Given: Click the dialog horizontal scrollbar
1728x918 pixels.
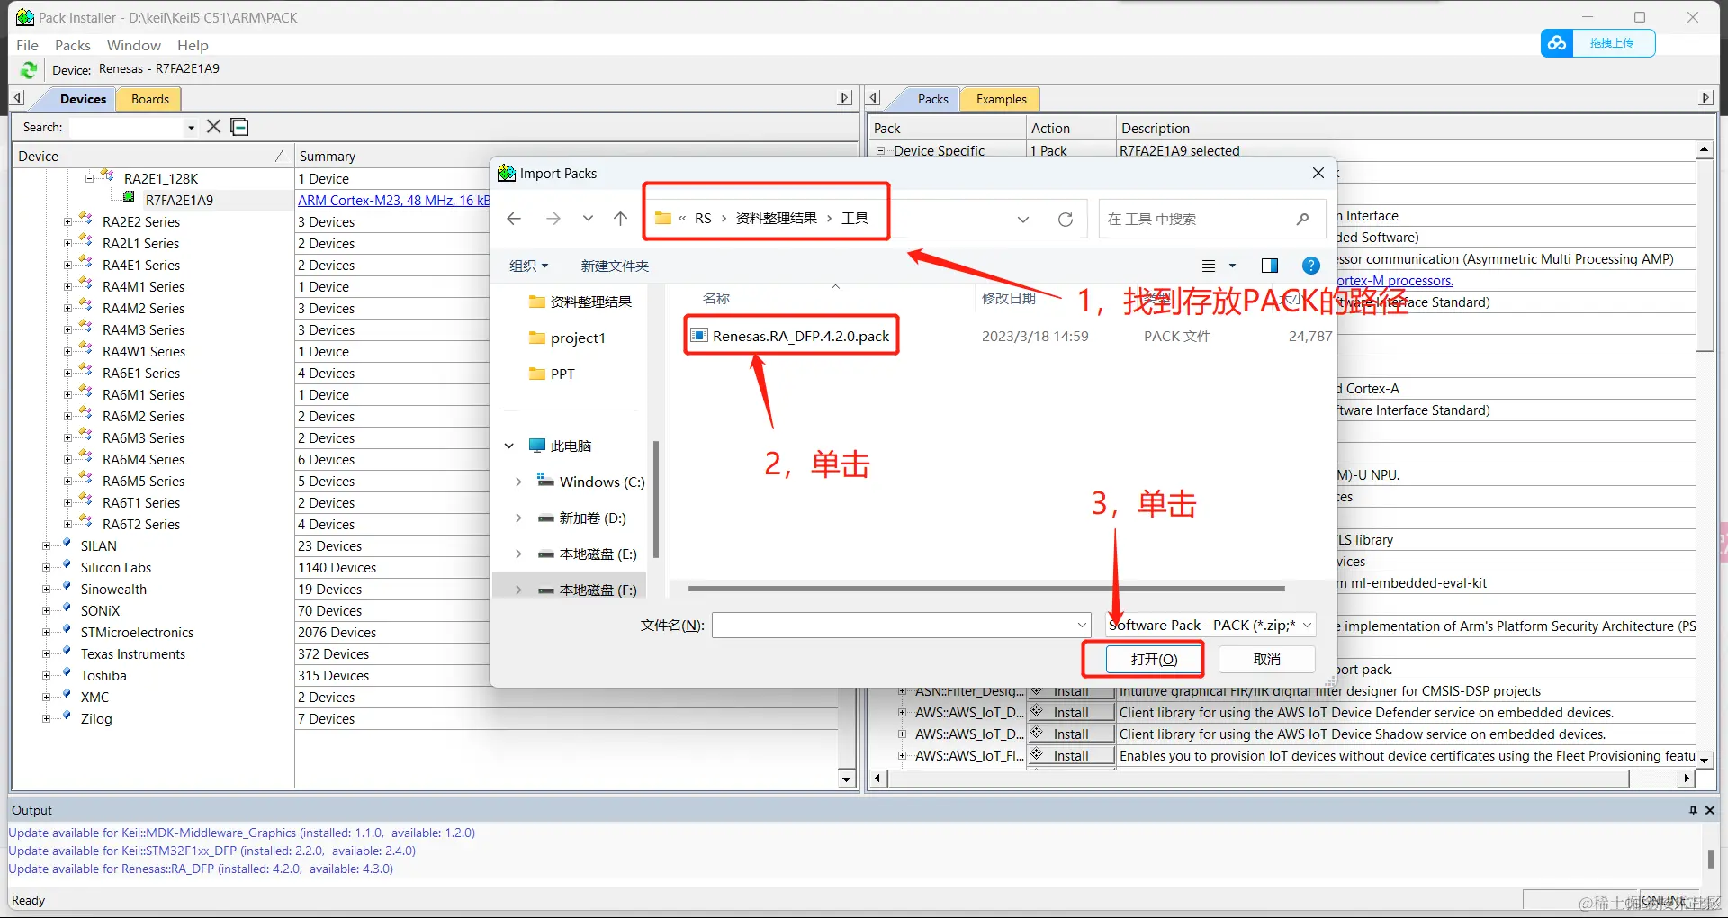Looking at the screenshot, I should click(986, 589).
